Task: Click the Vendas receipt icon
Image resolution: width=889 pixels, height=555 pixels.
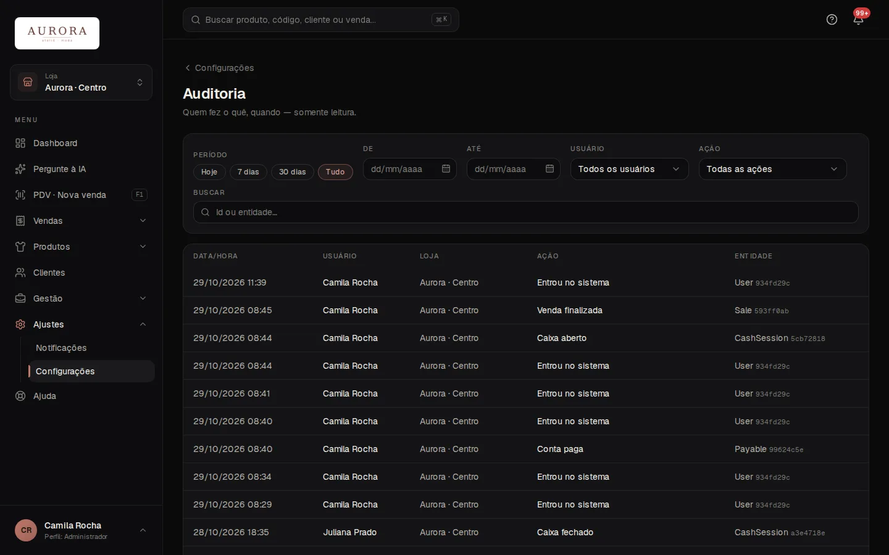Action: tap(20, 221)
